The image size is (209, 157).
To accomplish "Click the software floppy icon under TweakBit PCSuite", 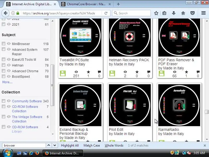I will [63, 73].
